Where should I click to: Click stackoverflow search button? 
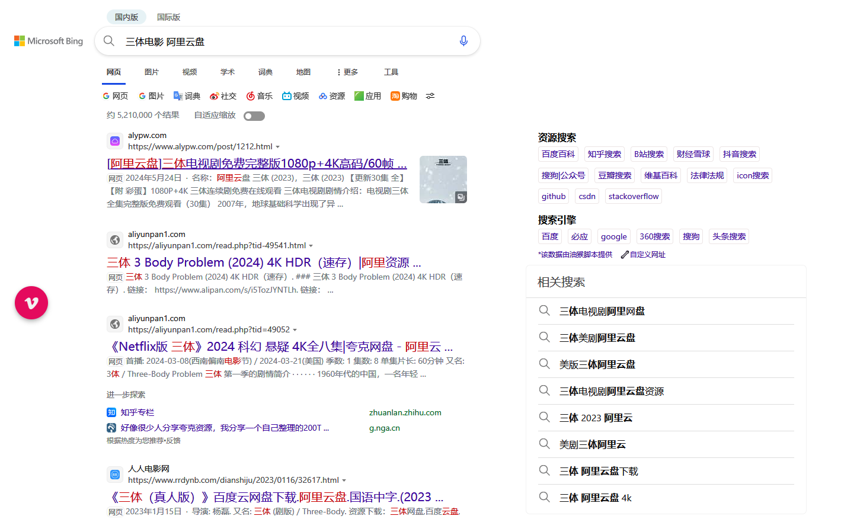point(633,196)
